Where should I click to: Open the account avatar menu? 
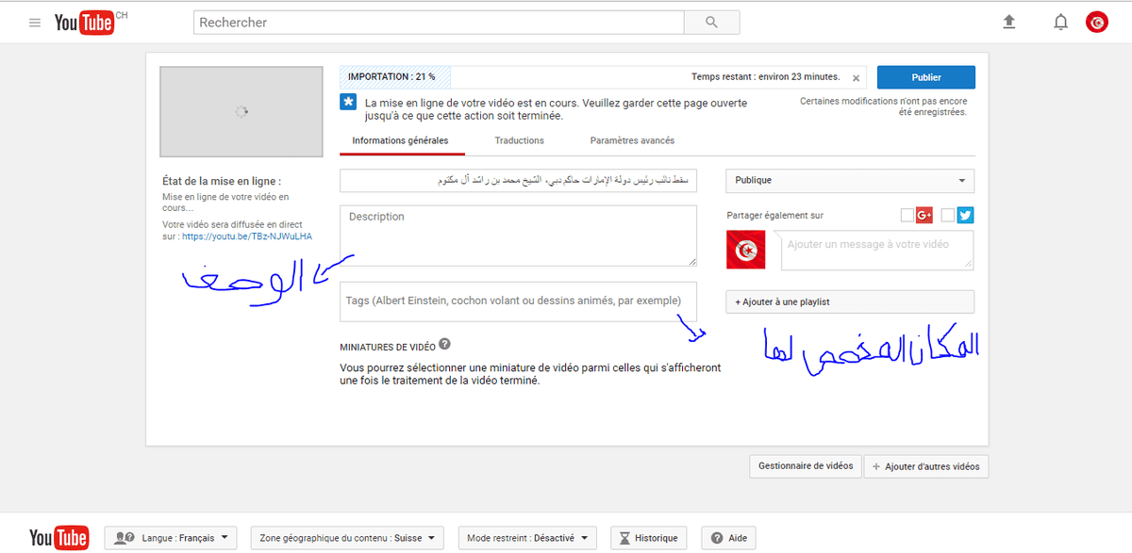coord(1097,22)
